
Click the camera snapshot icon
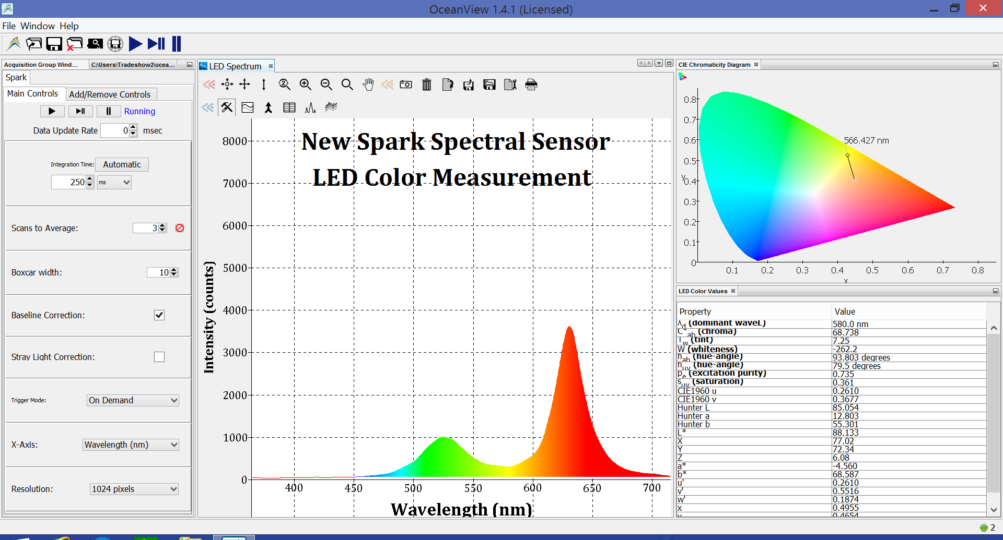point(406,85)
